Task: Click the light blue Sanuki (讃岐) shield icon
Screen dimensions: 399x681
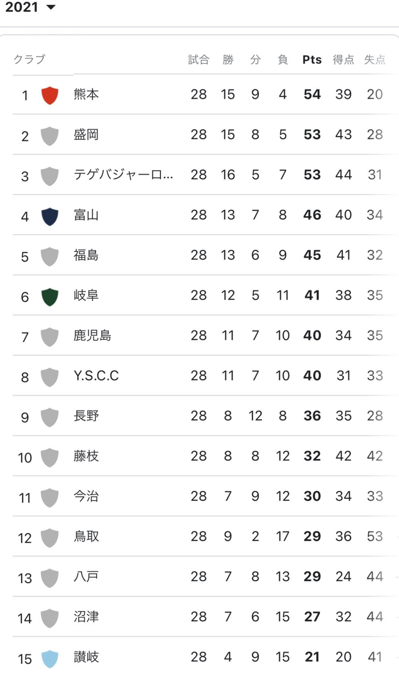Action: (50, 659)
